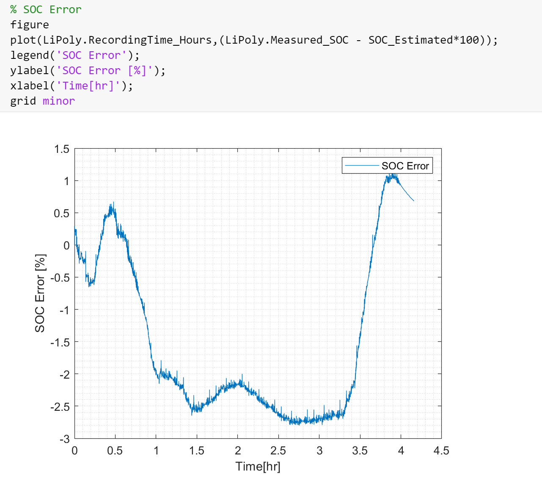Click the 'grid minor' code line
542x479 pixels.
pos(42,101)
